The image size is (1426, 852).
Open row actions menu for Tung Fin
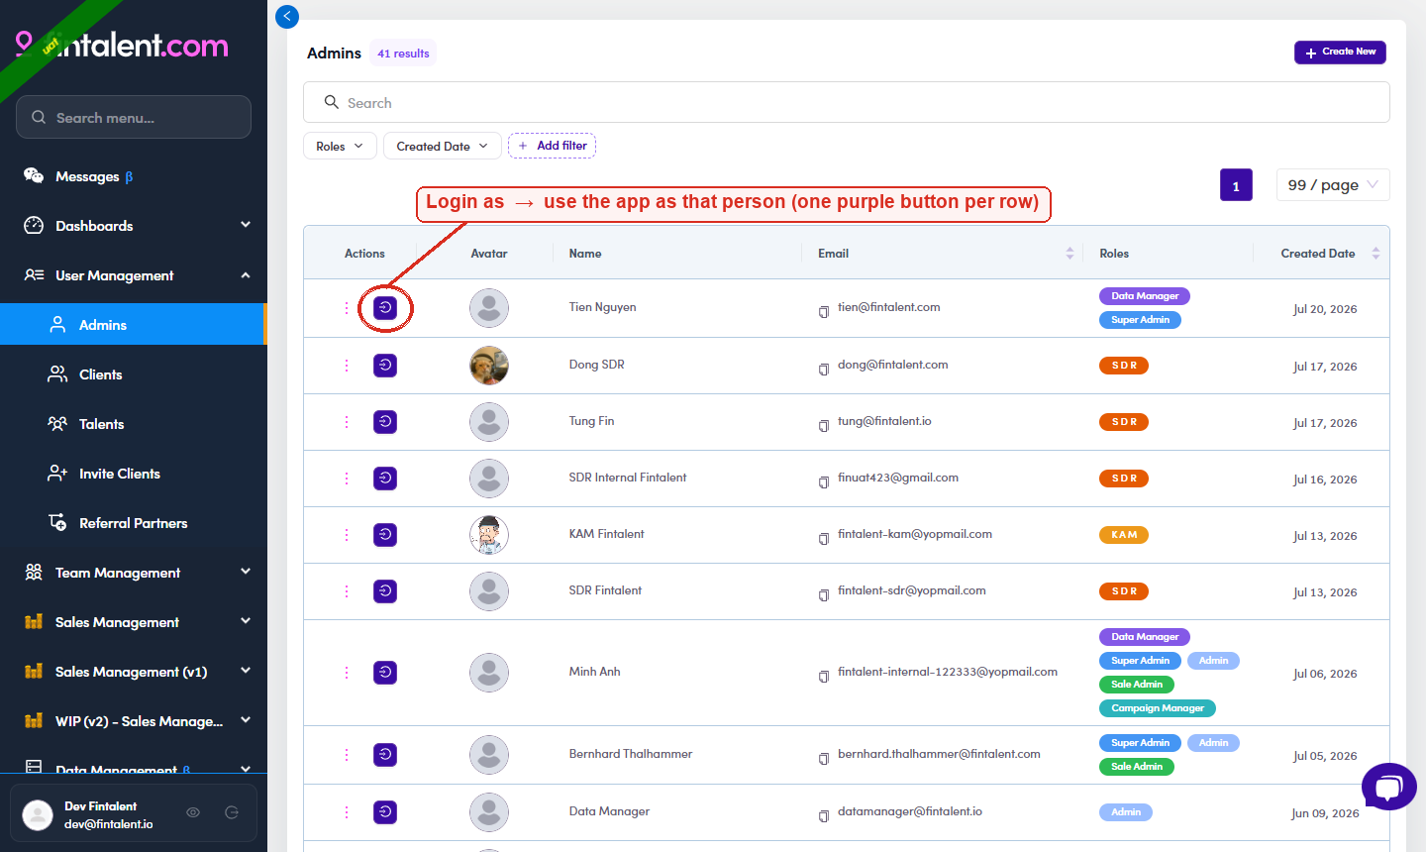click(347, 422)
